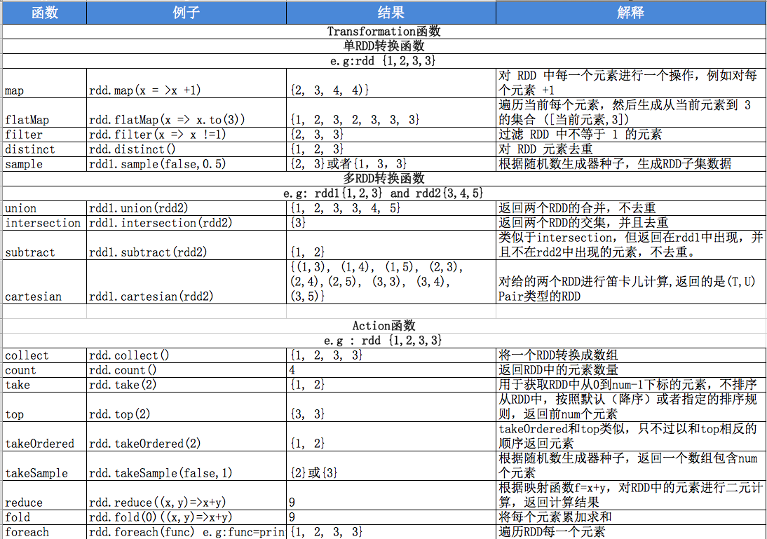Click the Transformation函数 section header row
This screenshot has height=539, width=767.
coord(383,31)
